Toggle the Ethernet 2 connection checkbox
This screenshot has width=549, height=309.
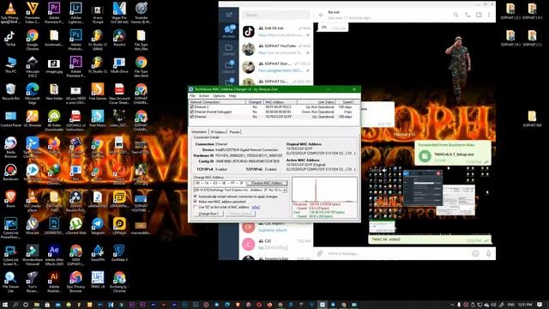192,106
